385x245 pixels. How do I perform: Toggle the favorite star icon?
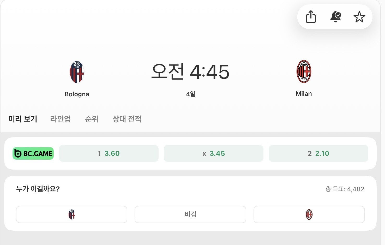pyautogui.click(x=359, y=17)
